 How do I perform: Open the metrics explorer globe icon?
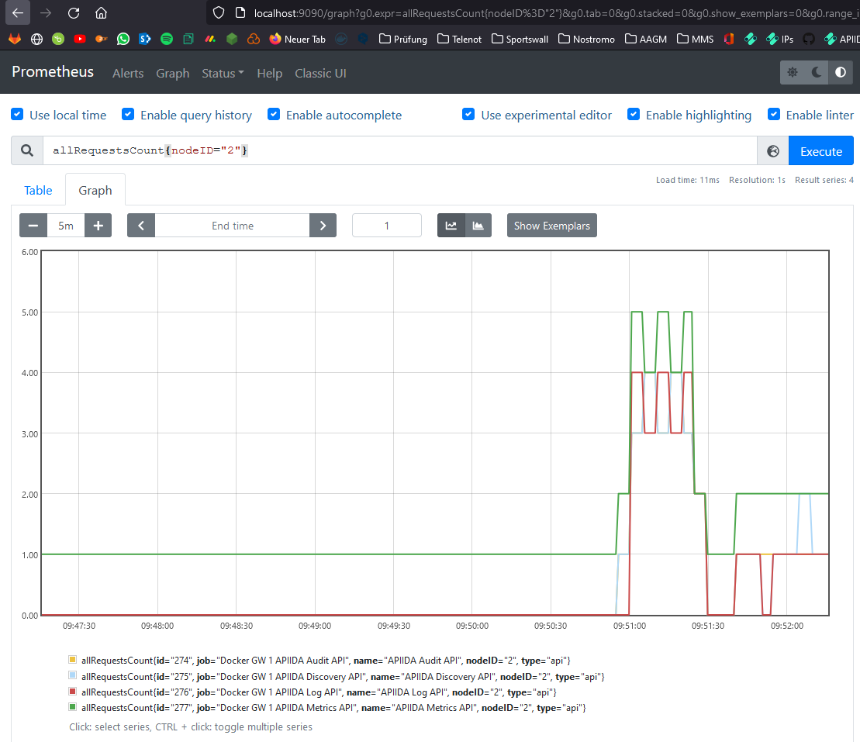[772, 151]
